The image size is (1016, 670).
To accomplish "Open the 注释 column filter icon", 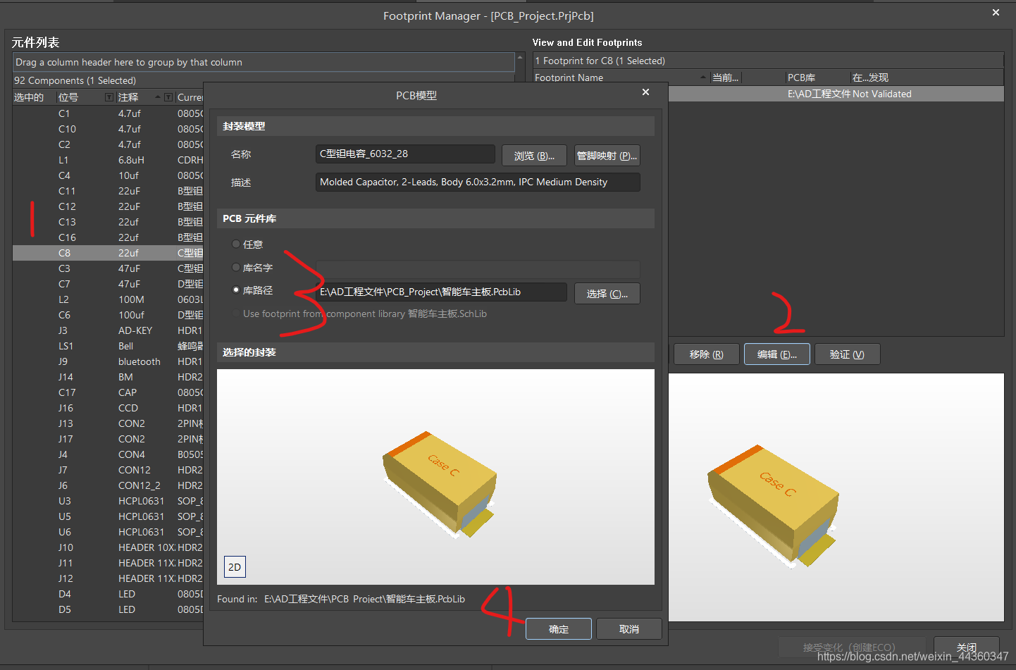I will pyautogui.click(x=169, y=97).
